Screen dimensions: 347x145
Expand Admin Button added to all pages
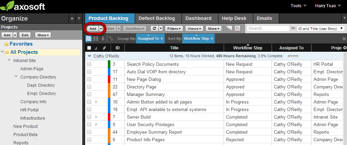[96, 102]
